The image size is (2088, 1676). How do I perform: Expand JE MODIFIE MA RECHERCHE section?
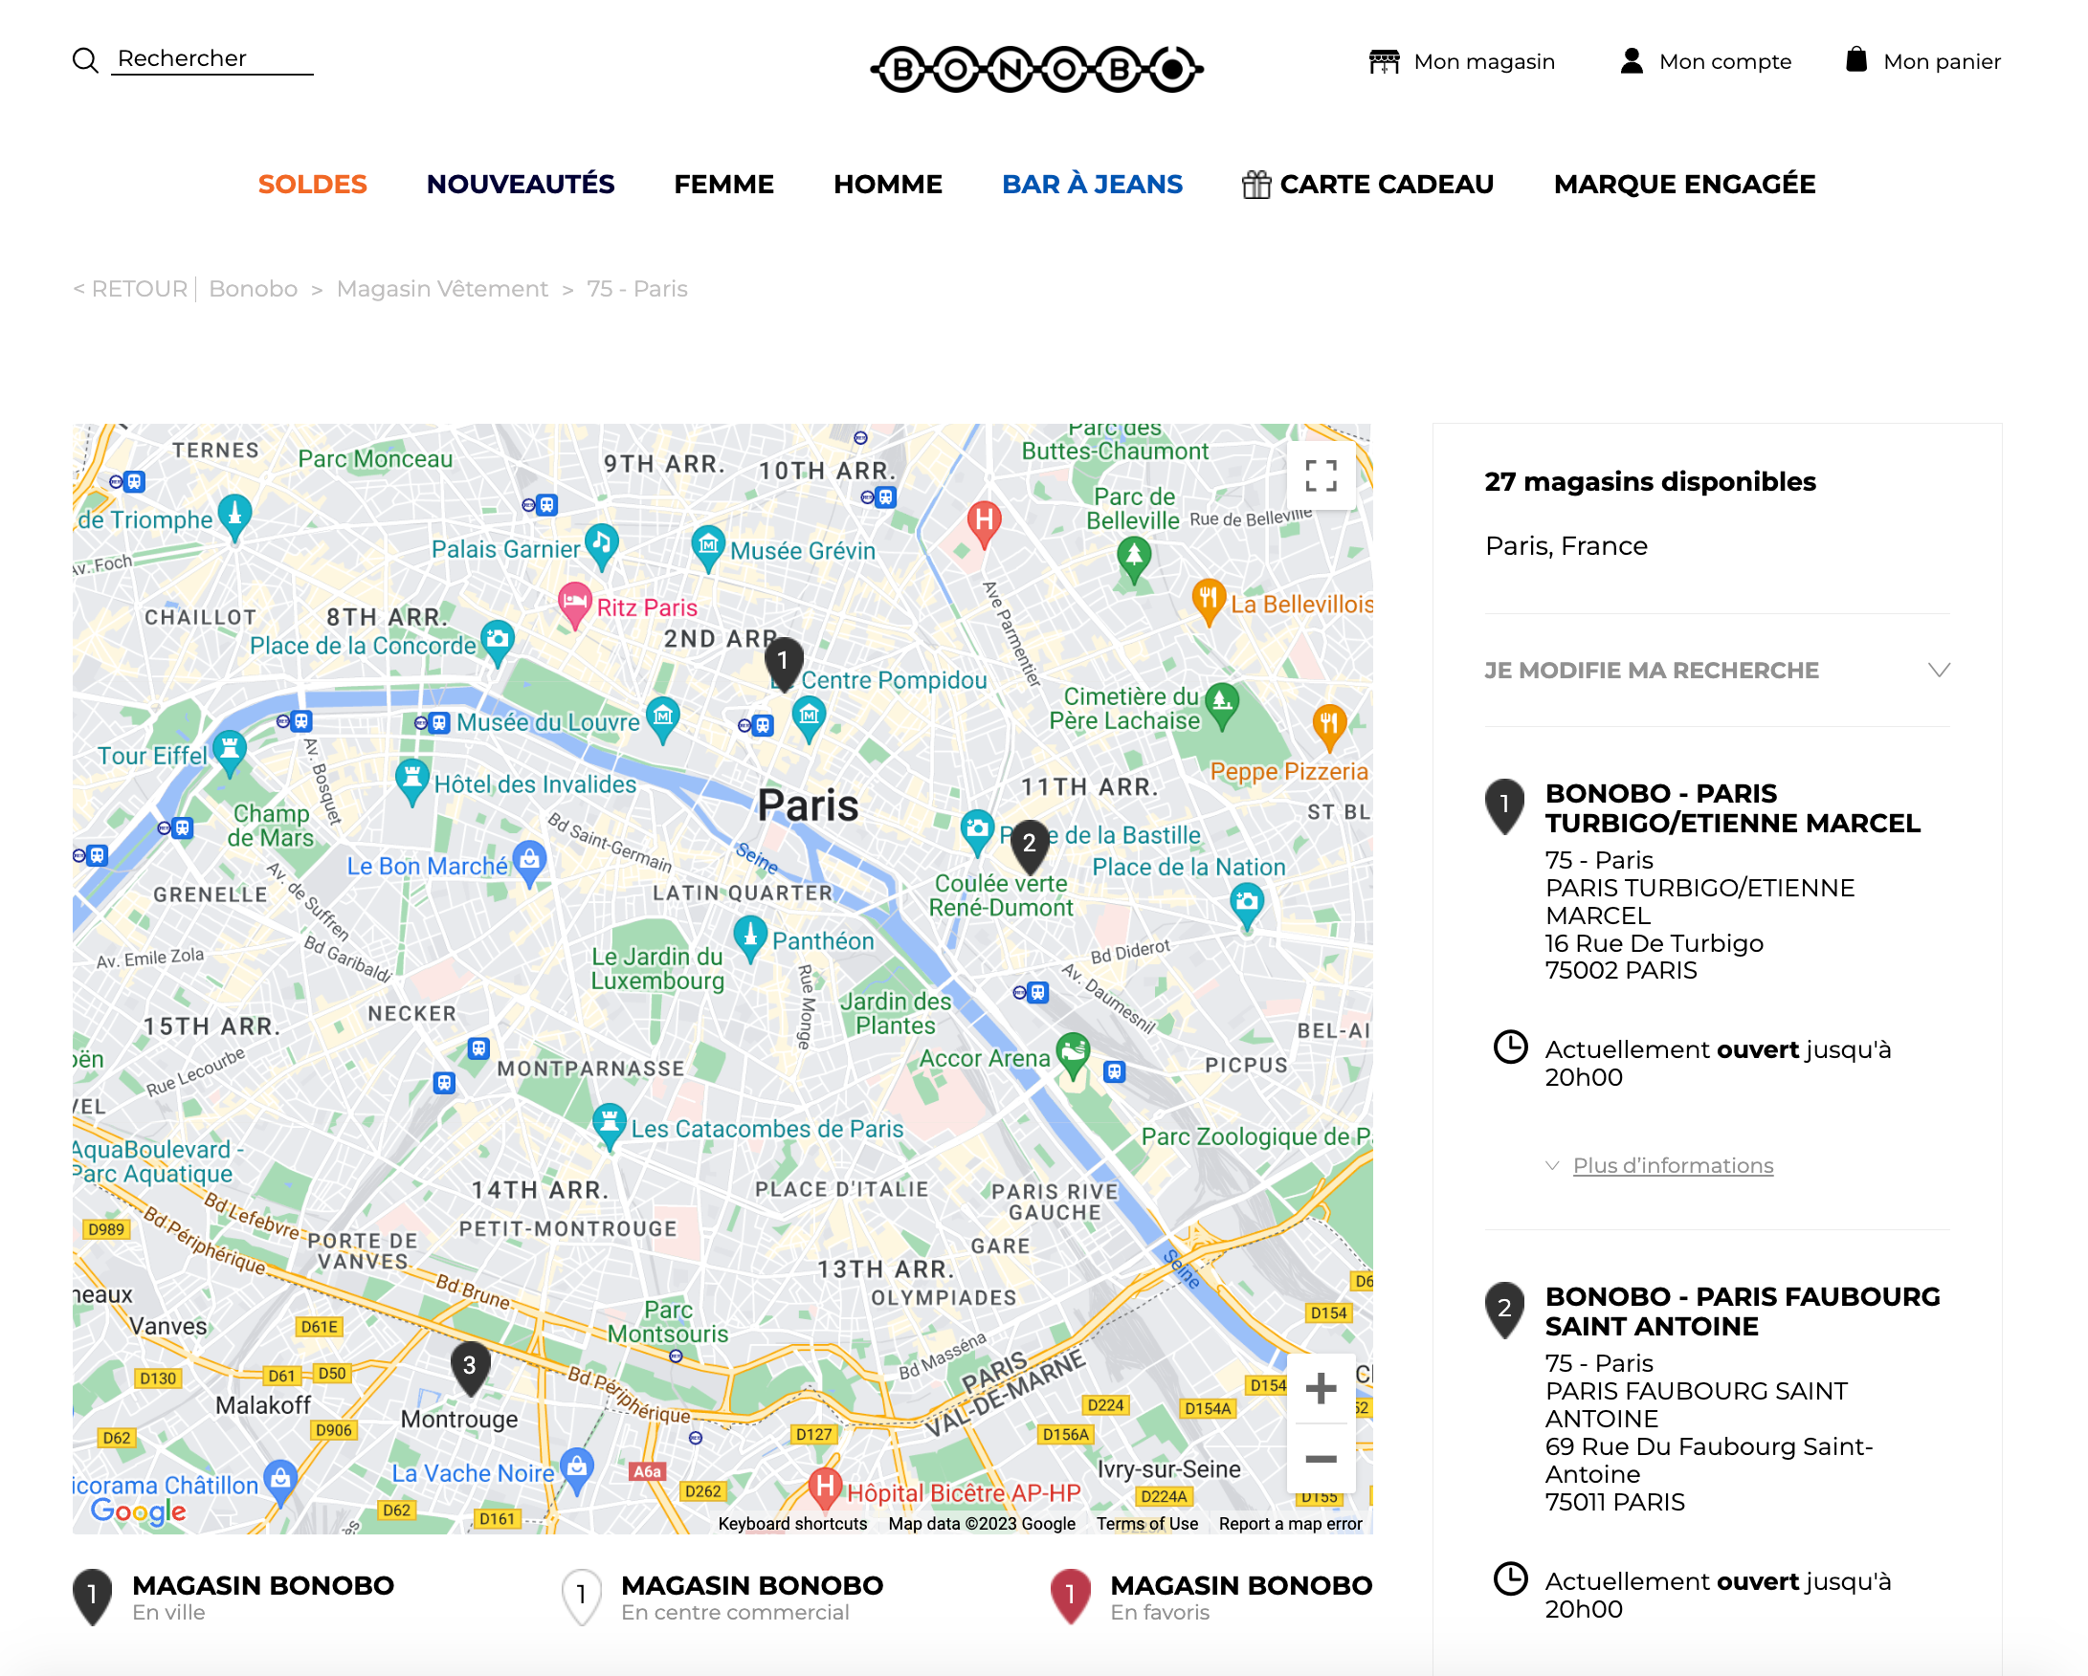pos(1716,670)
